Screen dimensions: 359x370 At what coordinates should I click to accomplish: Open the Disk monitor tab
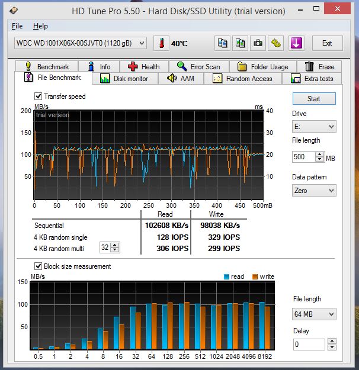coord(124,79)
